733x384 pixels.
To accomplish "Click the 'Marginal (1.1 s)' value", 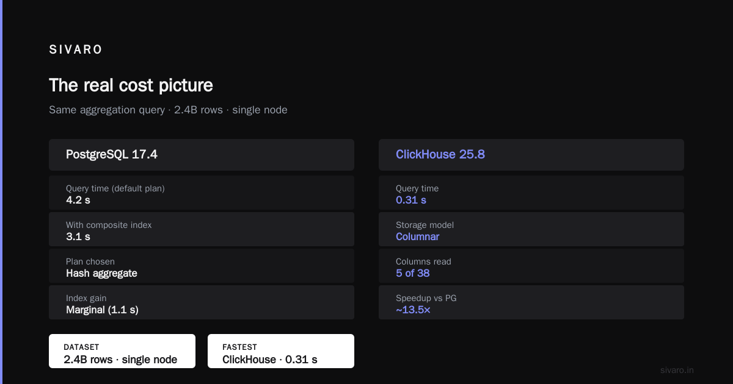I will [102, 310].
